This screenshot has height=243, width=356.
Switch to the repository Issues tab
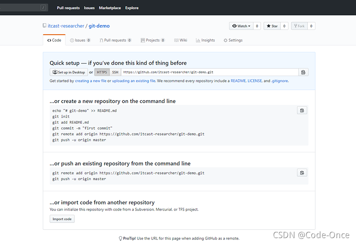[80, 40]
